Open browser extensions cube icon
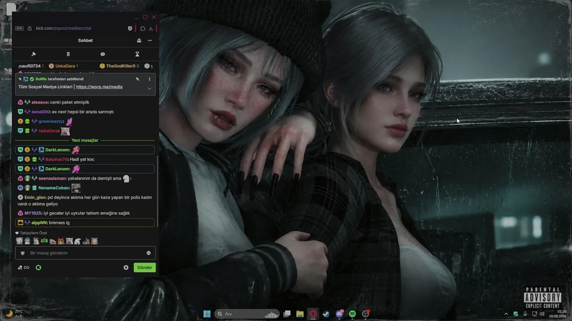The width and height of the screenshot is (572, 321). (x=143, y=28)
